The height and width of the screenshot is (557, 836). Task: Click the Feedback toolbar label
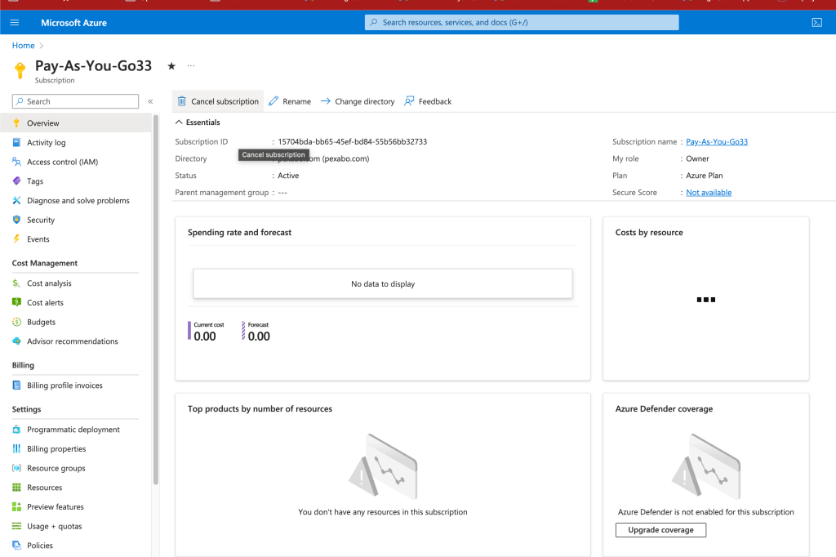(x=435, y=101)
